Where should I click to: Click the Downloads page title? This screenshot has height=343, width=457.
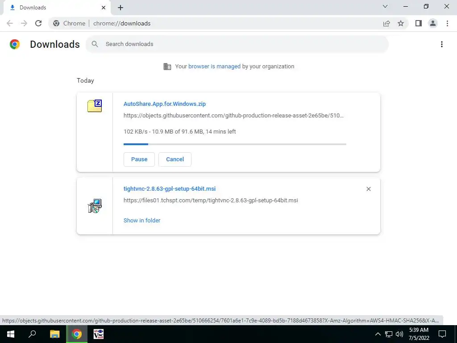55,44
